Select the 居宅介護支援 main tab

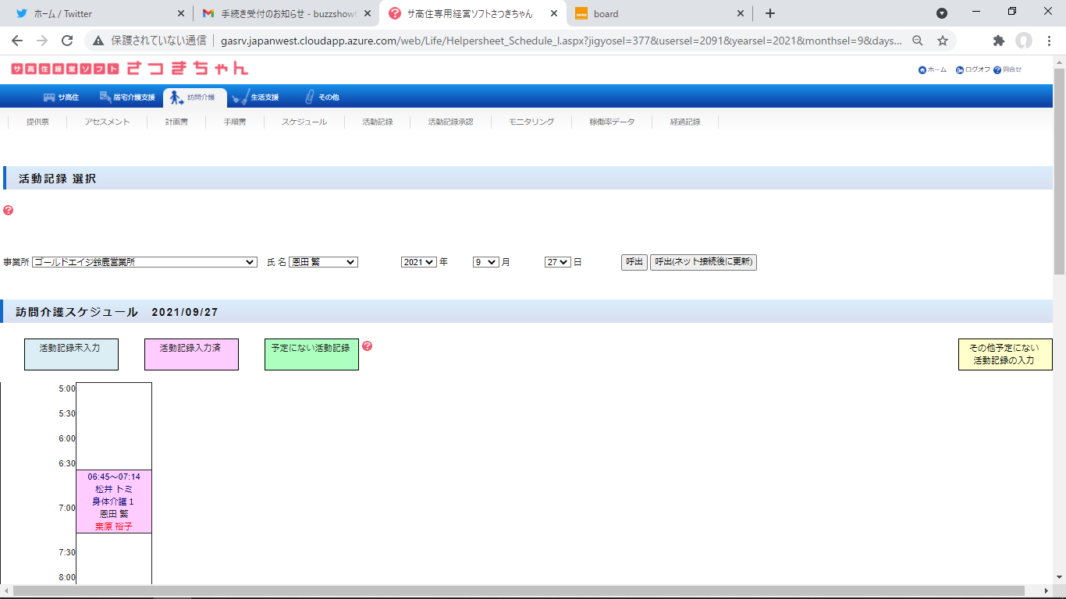(x=127, y=97)
